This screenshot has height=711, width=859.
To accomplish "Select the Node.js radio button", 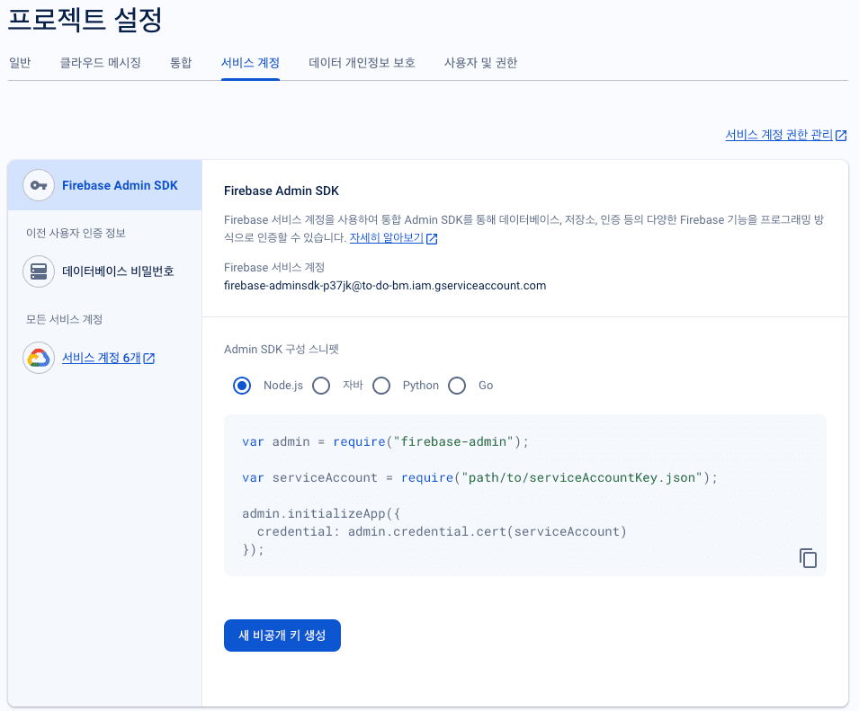I will click(242, 386).
